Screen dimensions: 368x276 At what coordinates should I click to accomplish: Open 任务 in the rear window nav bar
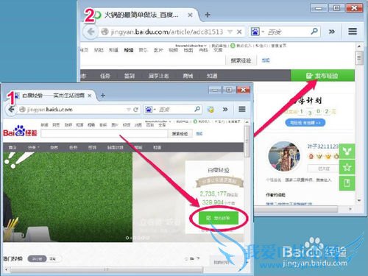point(105,76)
